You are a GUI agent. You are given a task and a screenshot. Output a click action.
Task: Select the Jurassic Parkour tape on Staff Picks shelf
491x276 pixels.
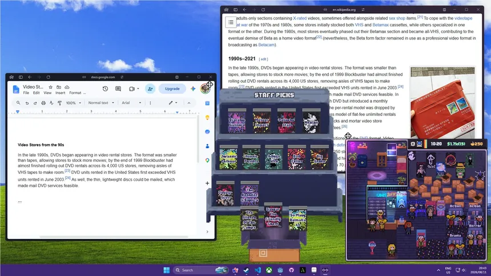coord(228,159)
